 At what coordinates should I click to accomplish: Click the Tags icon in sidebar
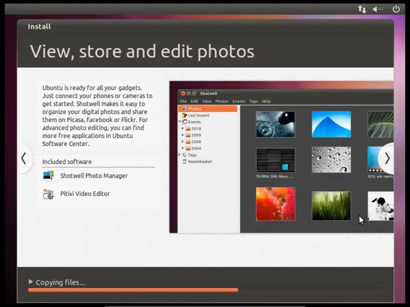185,155
